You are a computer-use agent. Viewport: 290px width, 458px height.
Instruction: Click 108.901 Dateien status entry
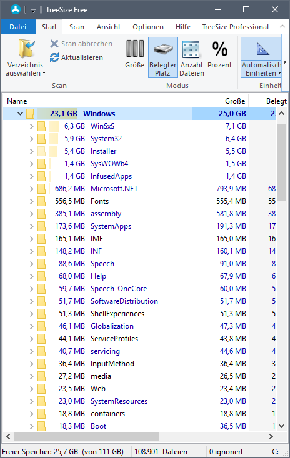pyautogui.click(x=161, y=452)
